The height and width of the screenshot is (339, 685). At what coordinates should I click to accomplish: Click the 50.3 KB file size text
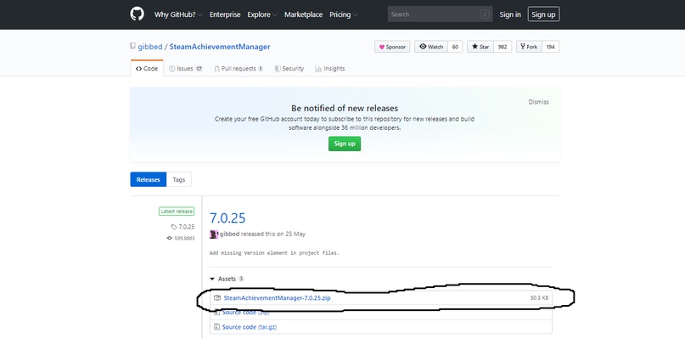tap(539, 298)
